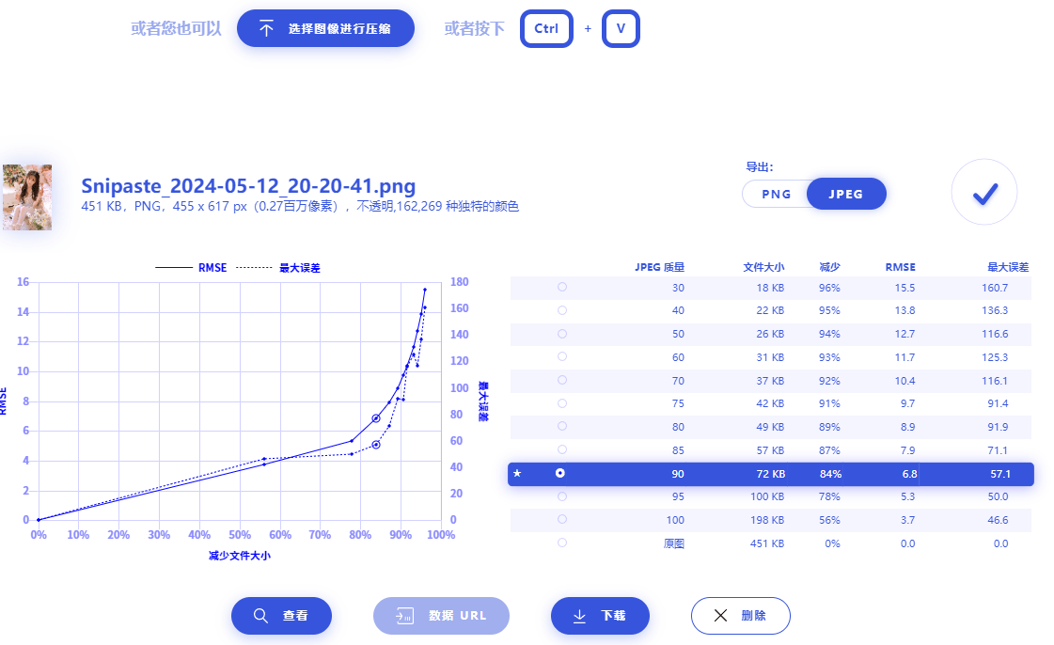Switch export format to JPEG

[845, 194]
